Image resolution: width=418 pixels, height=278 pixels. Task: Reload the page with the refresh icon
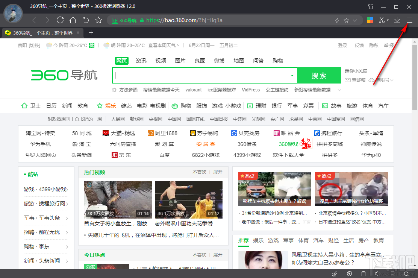[x=60, y=21]
